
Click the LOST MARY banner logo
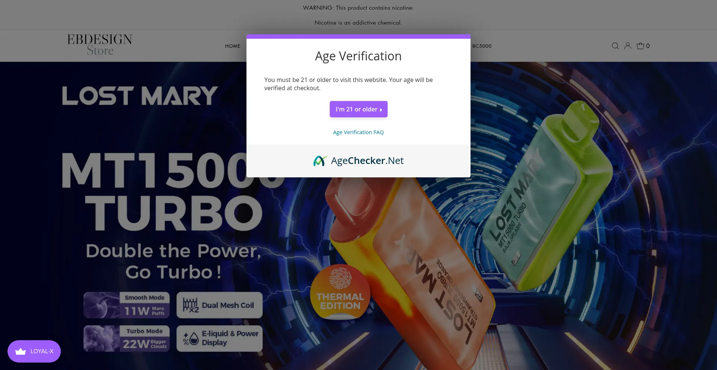point(140,96)
